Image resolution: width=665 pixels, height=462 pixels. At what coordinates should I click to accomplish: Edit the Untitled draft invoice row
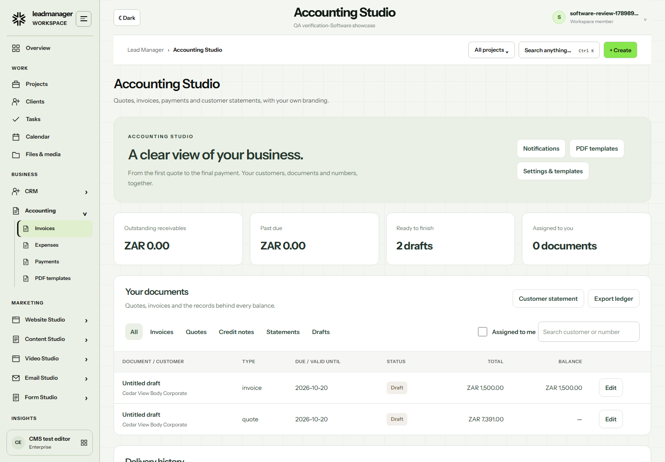611,388
